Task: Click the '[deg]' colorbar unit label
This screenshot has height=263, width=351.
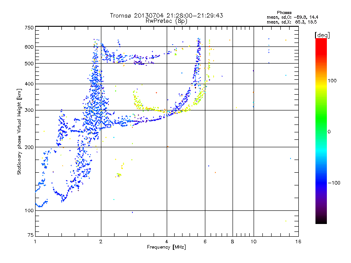Action: [322, 36]
